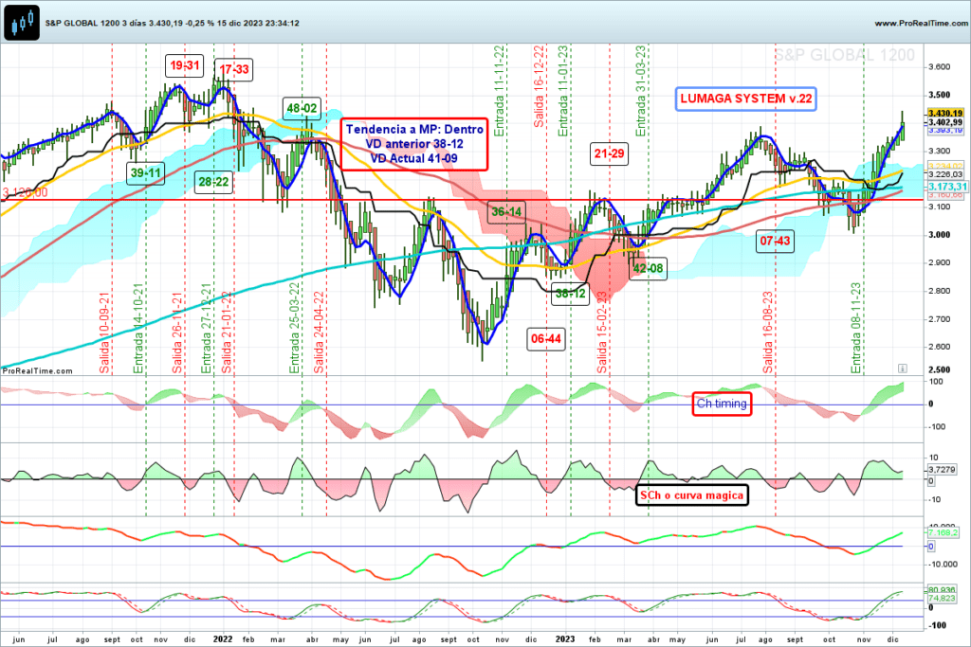This screenshot has width=971, height=647.
Task: Click the green 7.168,2 indicator value tag
Action: tap(943, 532)
